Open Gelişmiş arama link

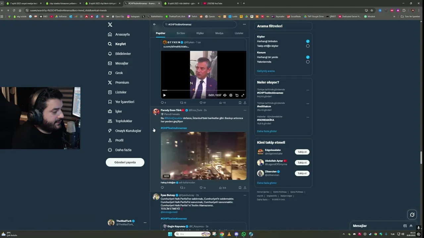[266, 71]
